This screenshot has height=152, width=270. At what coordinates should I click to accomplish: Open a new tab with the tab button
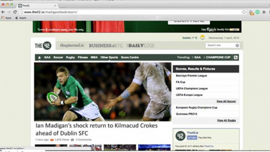62,6
